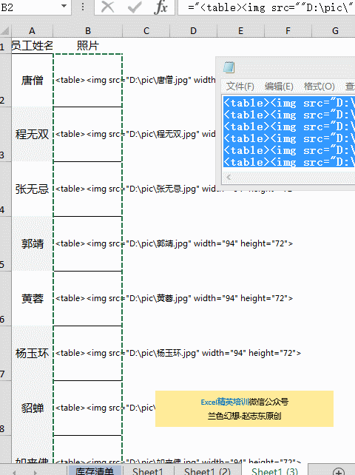Click Notepad horizontal scrollbar left arrow

click(229, 178)
